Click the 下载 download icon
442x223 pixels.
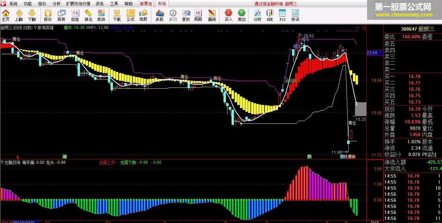pos(117,15)
